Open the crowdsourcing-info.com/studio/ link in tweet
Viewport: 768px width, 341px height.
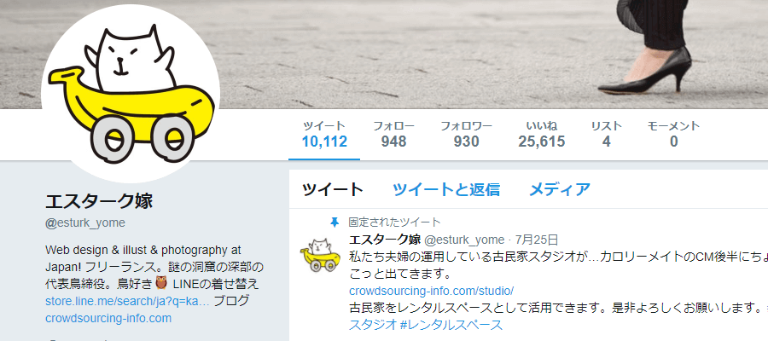431,291
